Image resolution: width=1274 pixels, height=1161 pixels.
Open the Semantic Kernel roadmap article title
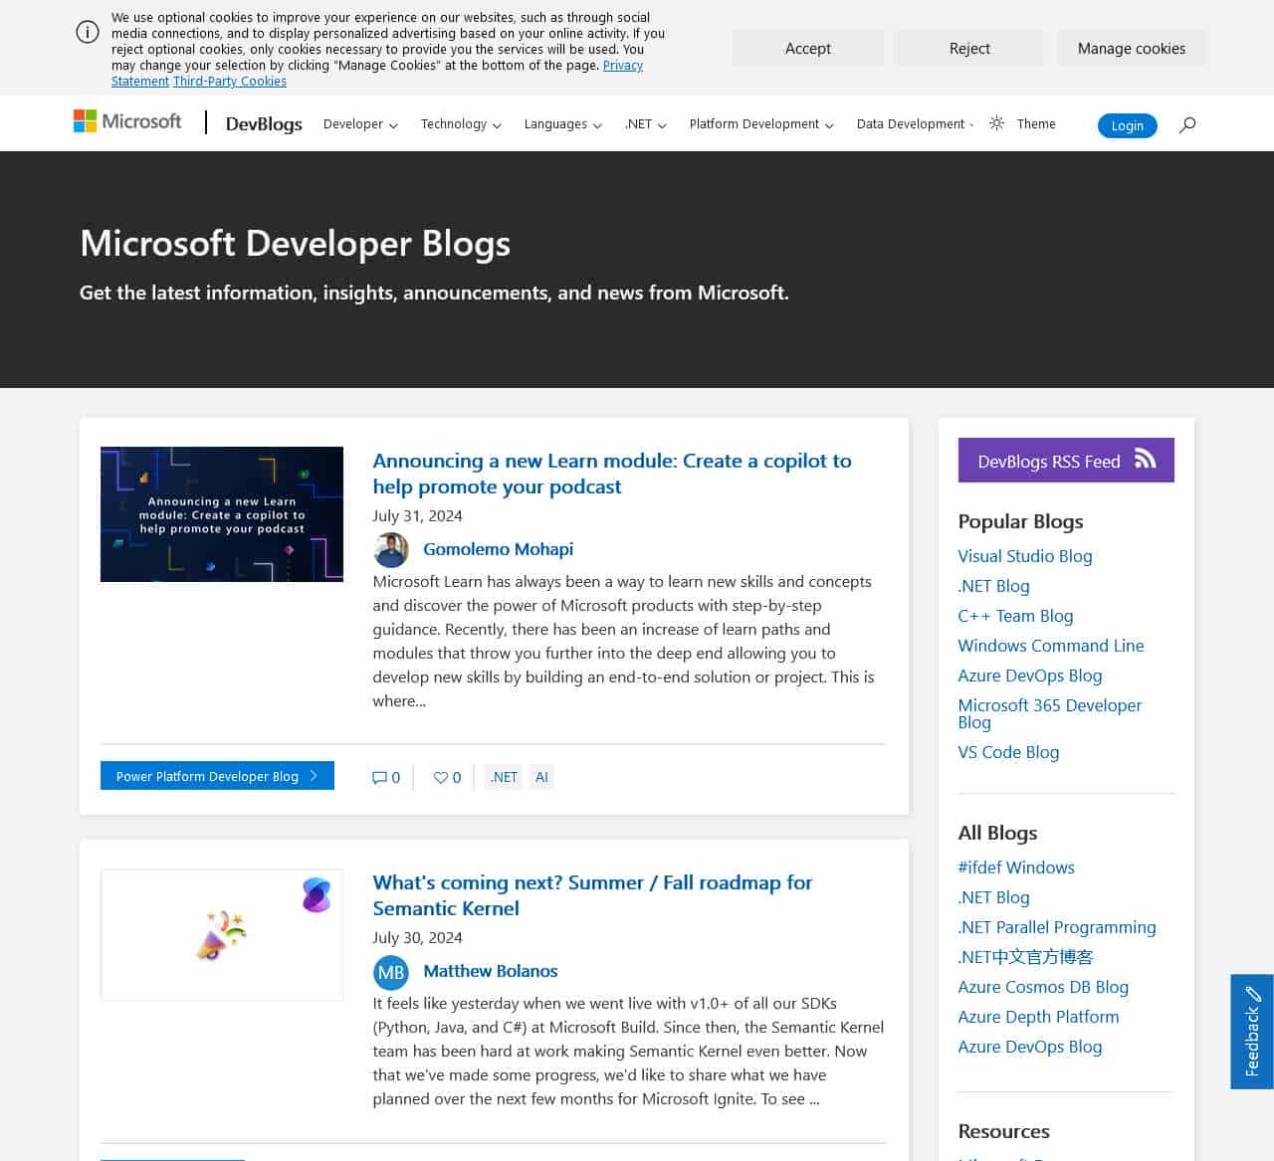coord(592,895)
